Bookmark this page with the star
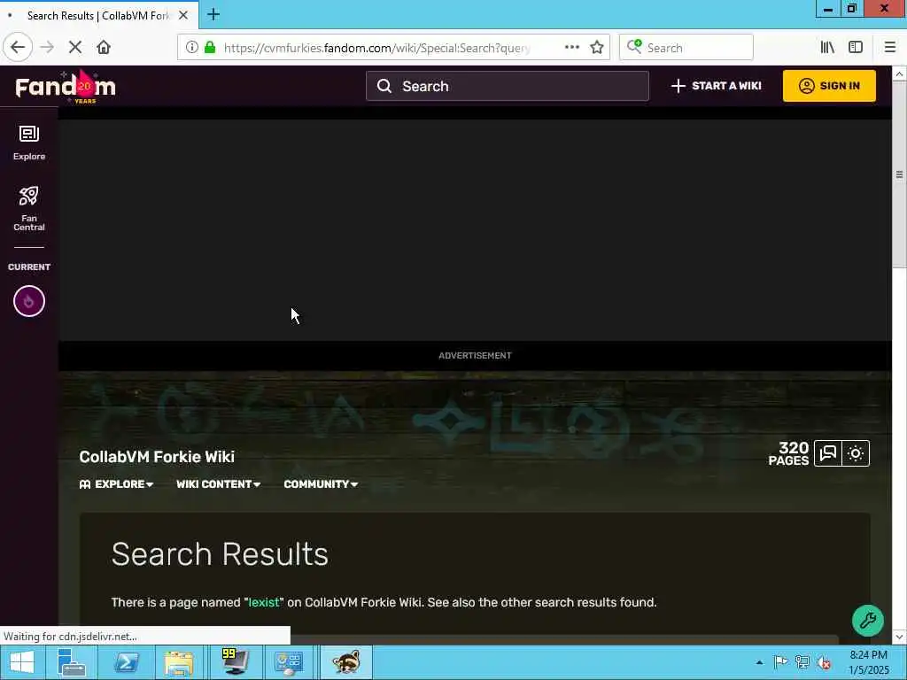The width and height of the screenshot is (907, 680). pos(597,48)
